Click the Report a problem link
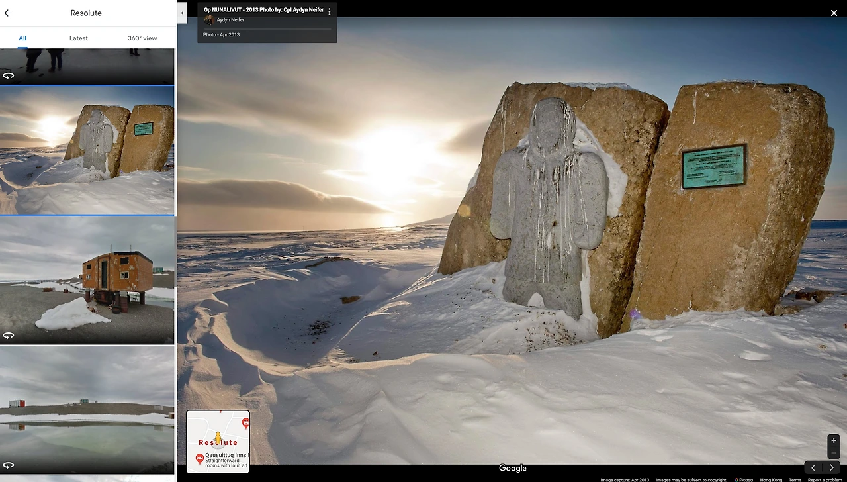 tap(825, 479)
